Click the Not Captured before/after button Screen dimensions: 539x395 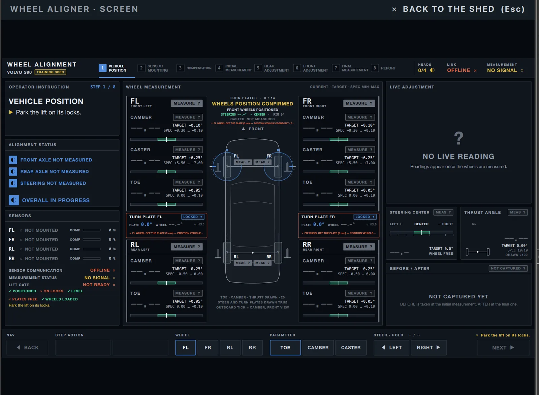point(508,268)
